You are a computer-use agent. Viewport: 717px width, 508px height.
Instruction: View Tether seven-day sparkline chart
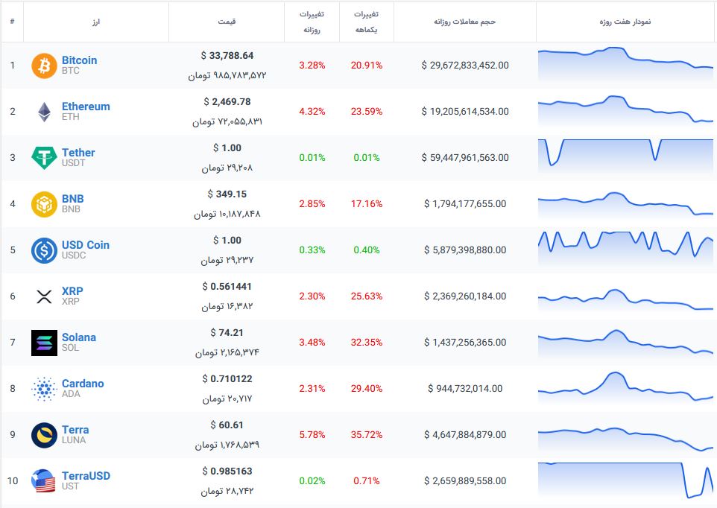[625, 157]
